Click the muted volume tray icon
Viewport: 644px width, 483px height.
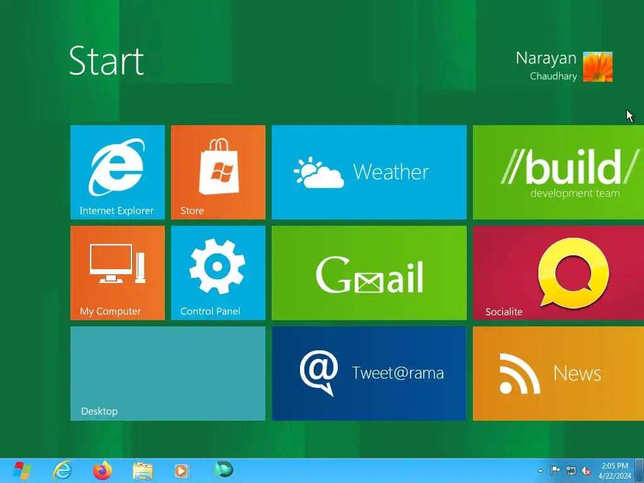pos(586,471)
